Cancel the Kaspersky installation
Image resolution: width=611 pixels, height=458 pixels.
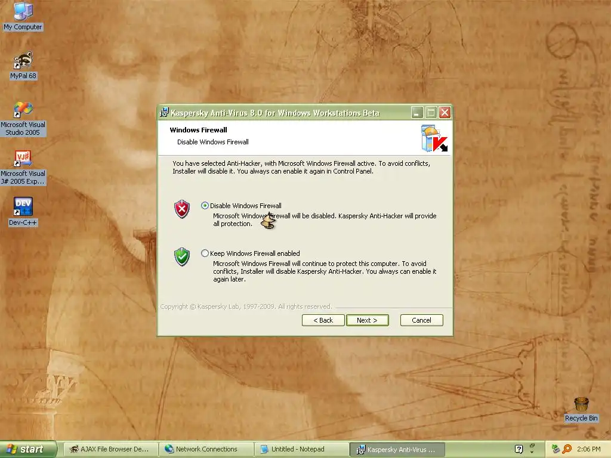[422, 320]
